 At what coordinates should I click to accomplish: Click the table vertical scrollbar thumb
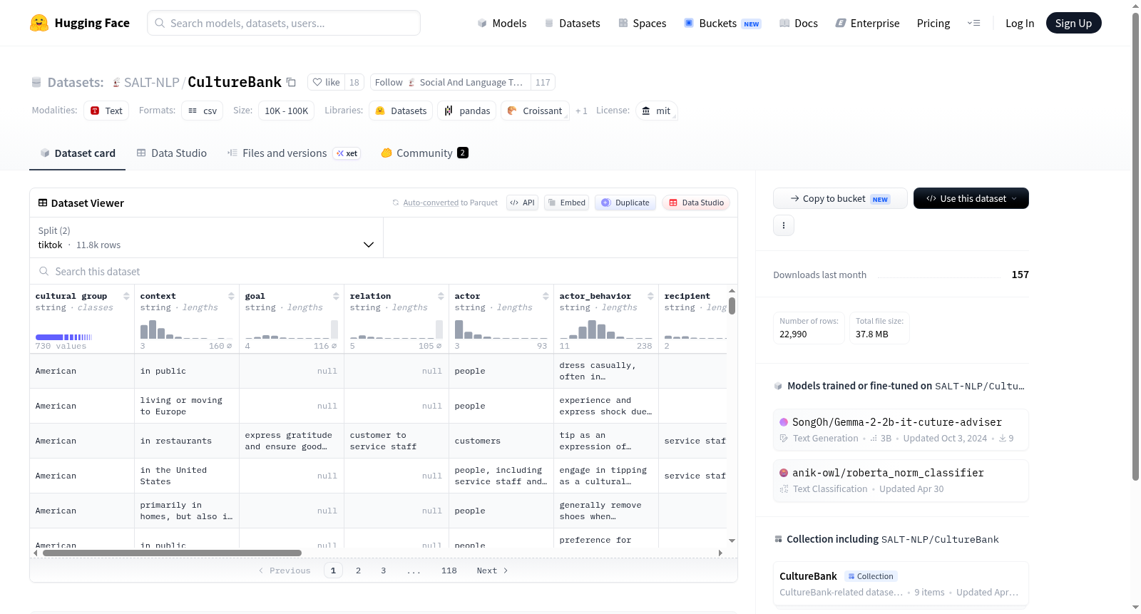[732, 306]
